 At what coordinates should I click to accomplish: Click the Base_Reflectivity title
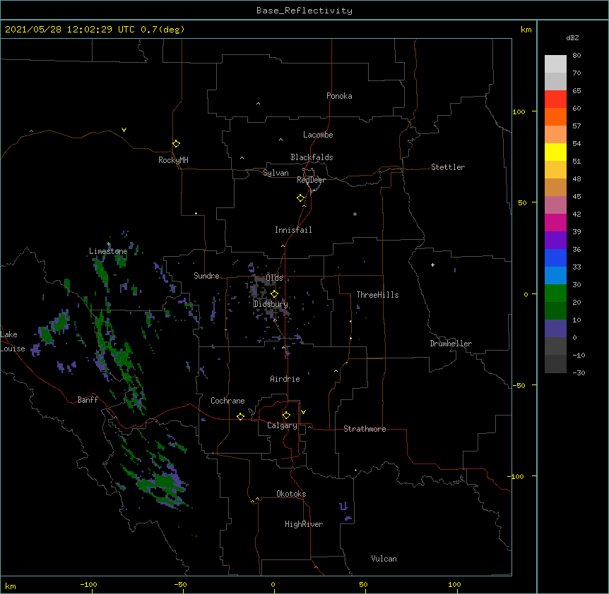[x=304, y=11]
